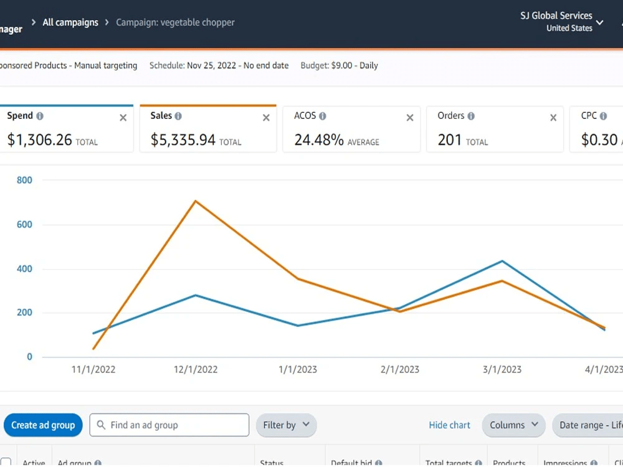Click the 1/1/2023 axis date label
The width and height of the screenshot is (623, 467).
tap(298, 369)
